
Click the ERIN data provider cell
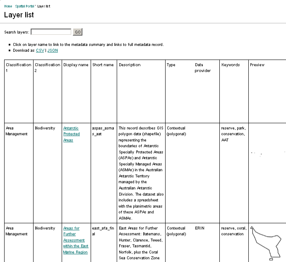pyautogui.click(x=199, y=228)
